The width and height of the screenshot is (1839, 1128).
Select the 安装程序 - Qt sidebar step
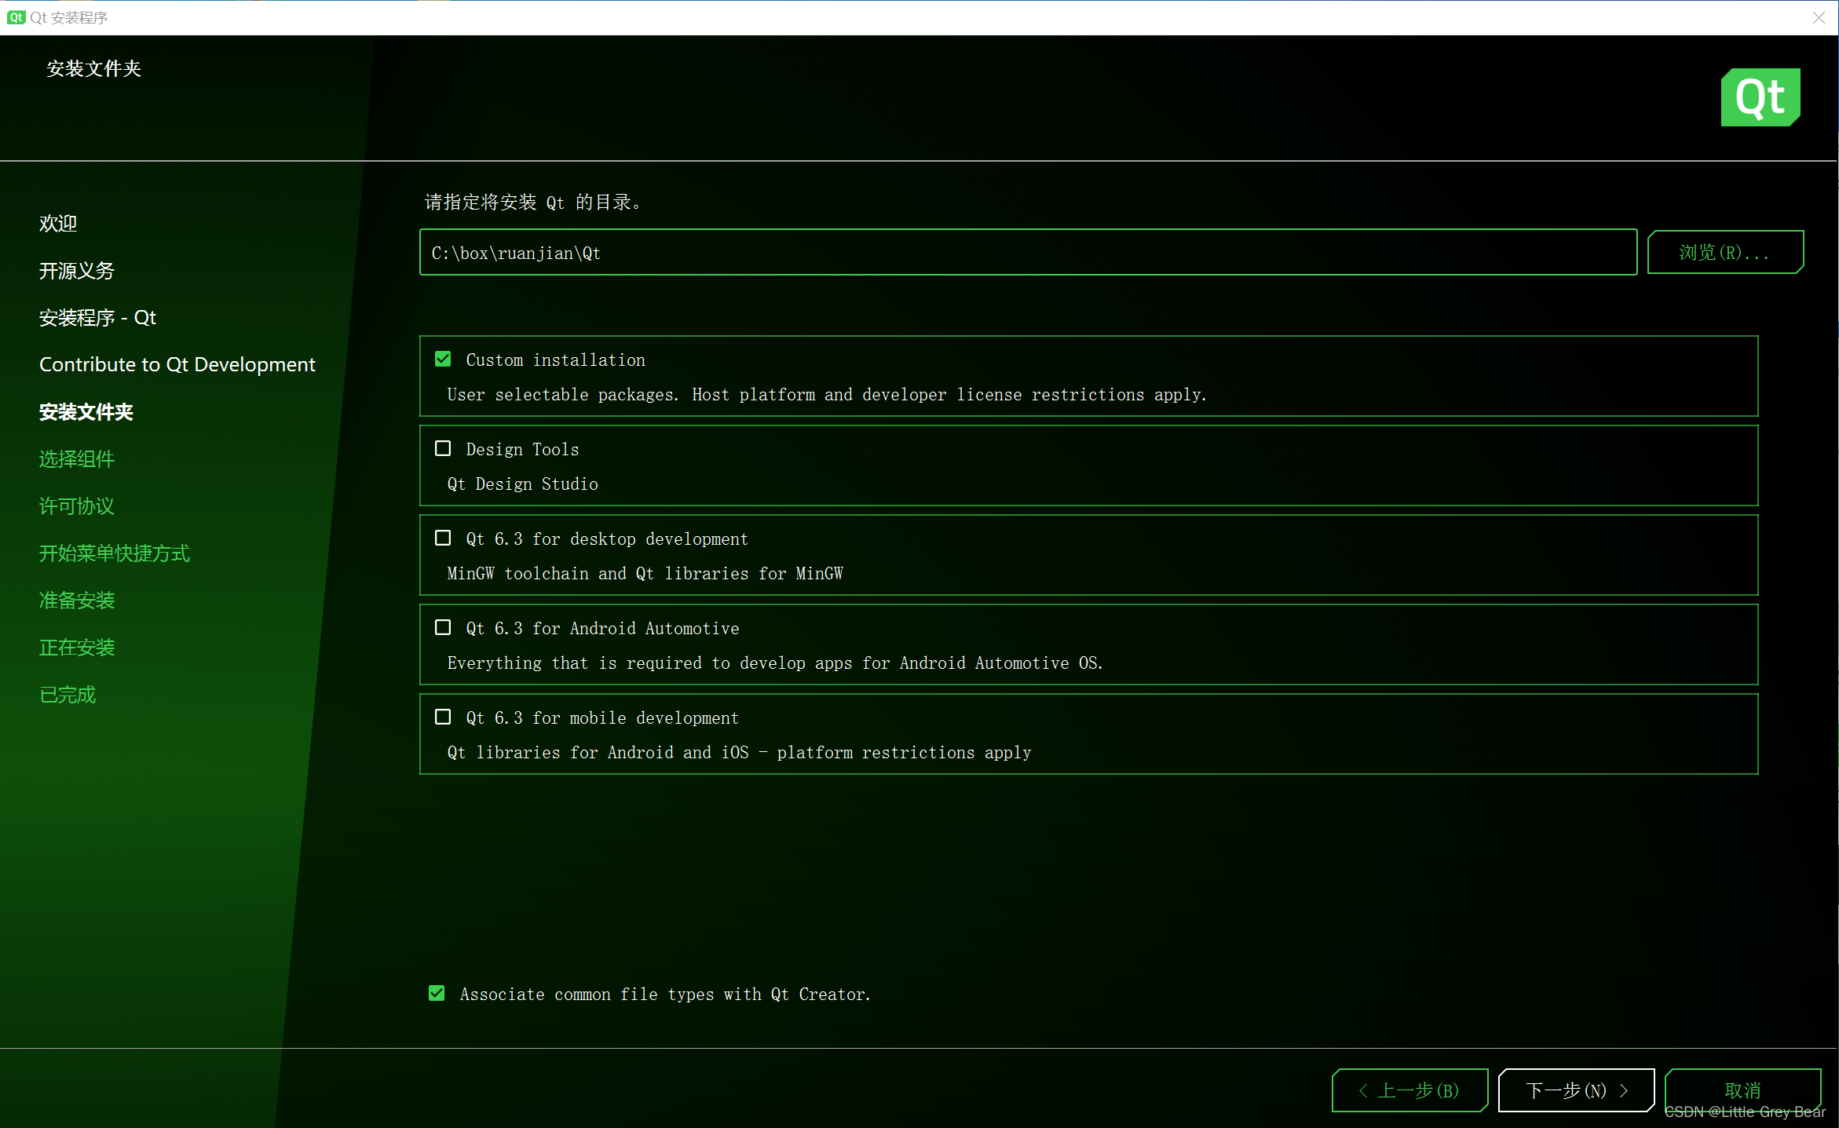[98, 318]
